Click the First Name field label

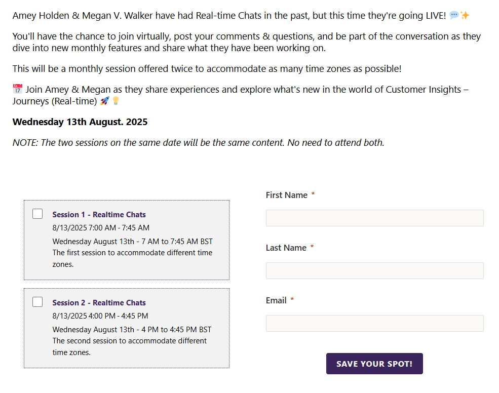click(x=287, y=195)
